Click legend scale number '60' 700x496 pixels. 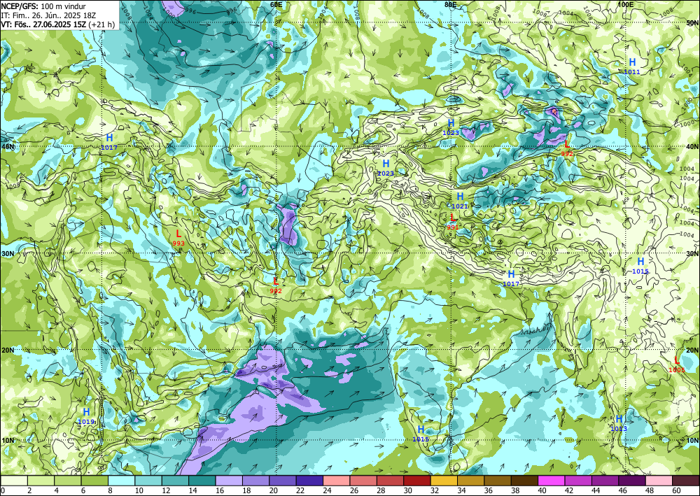[676, 491]
